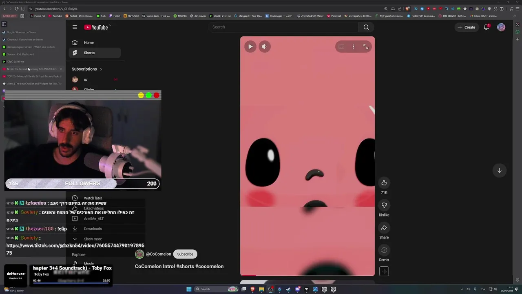Open Home / X bookmark

tap(38, 16)
